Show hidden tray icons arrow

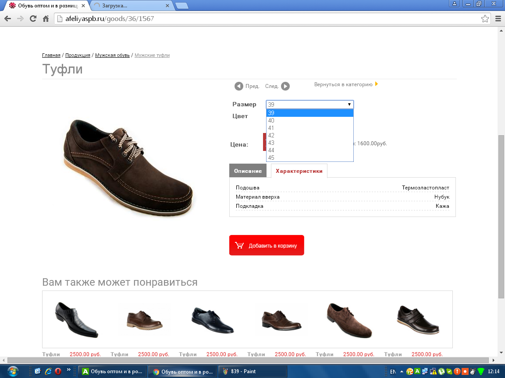coord(402,371)
